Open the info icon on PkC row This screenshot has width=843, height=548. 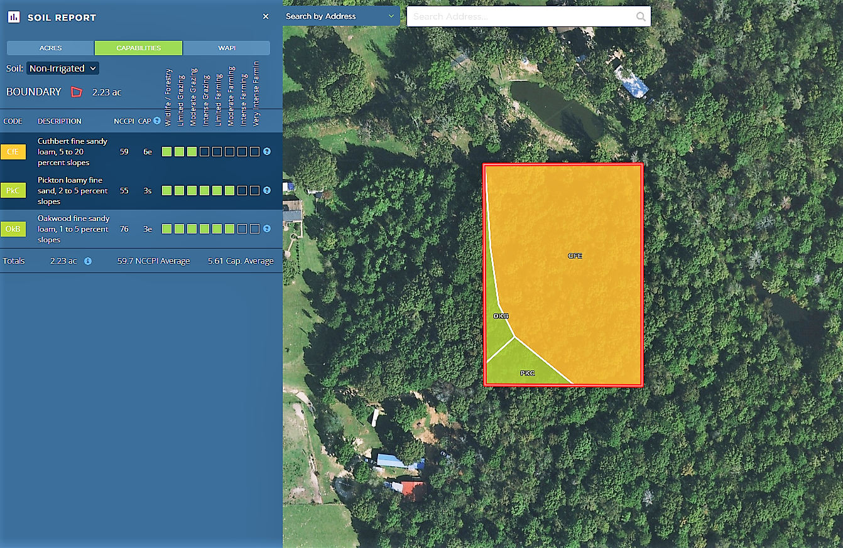click(x=267, y=191)
